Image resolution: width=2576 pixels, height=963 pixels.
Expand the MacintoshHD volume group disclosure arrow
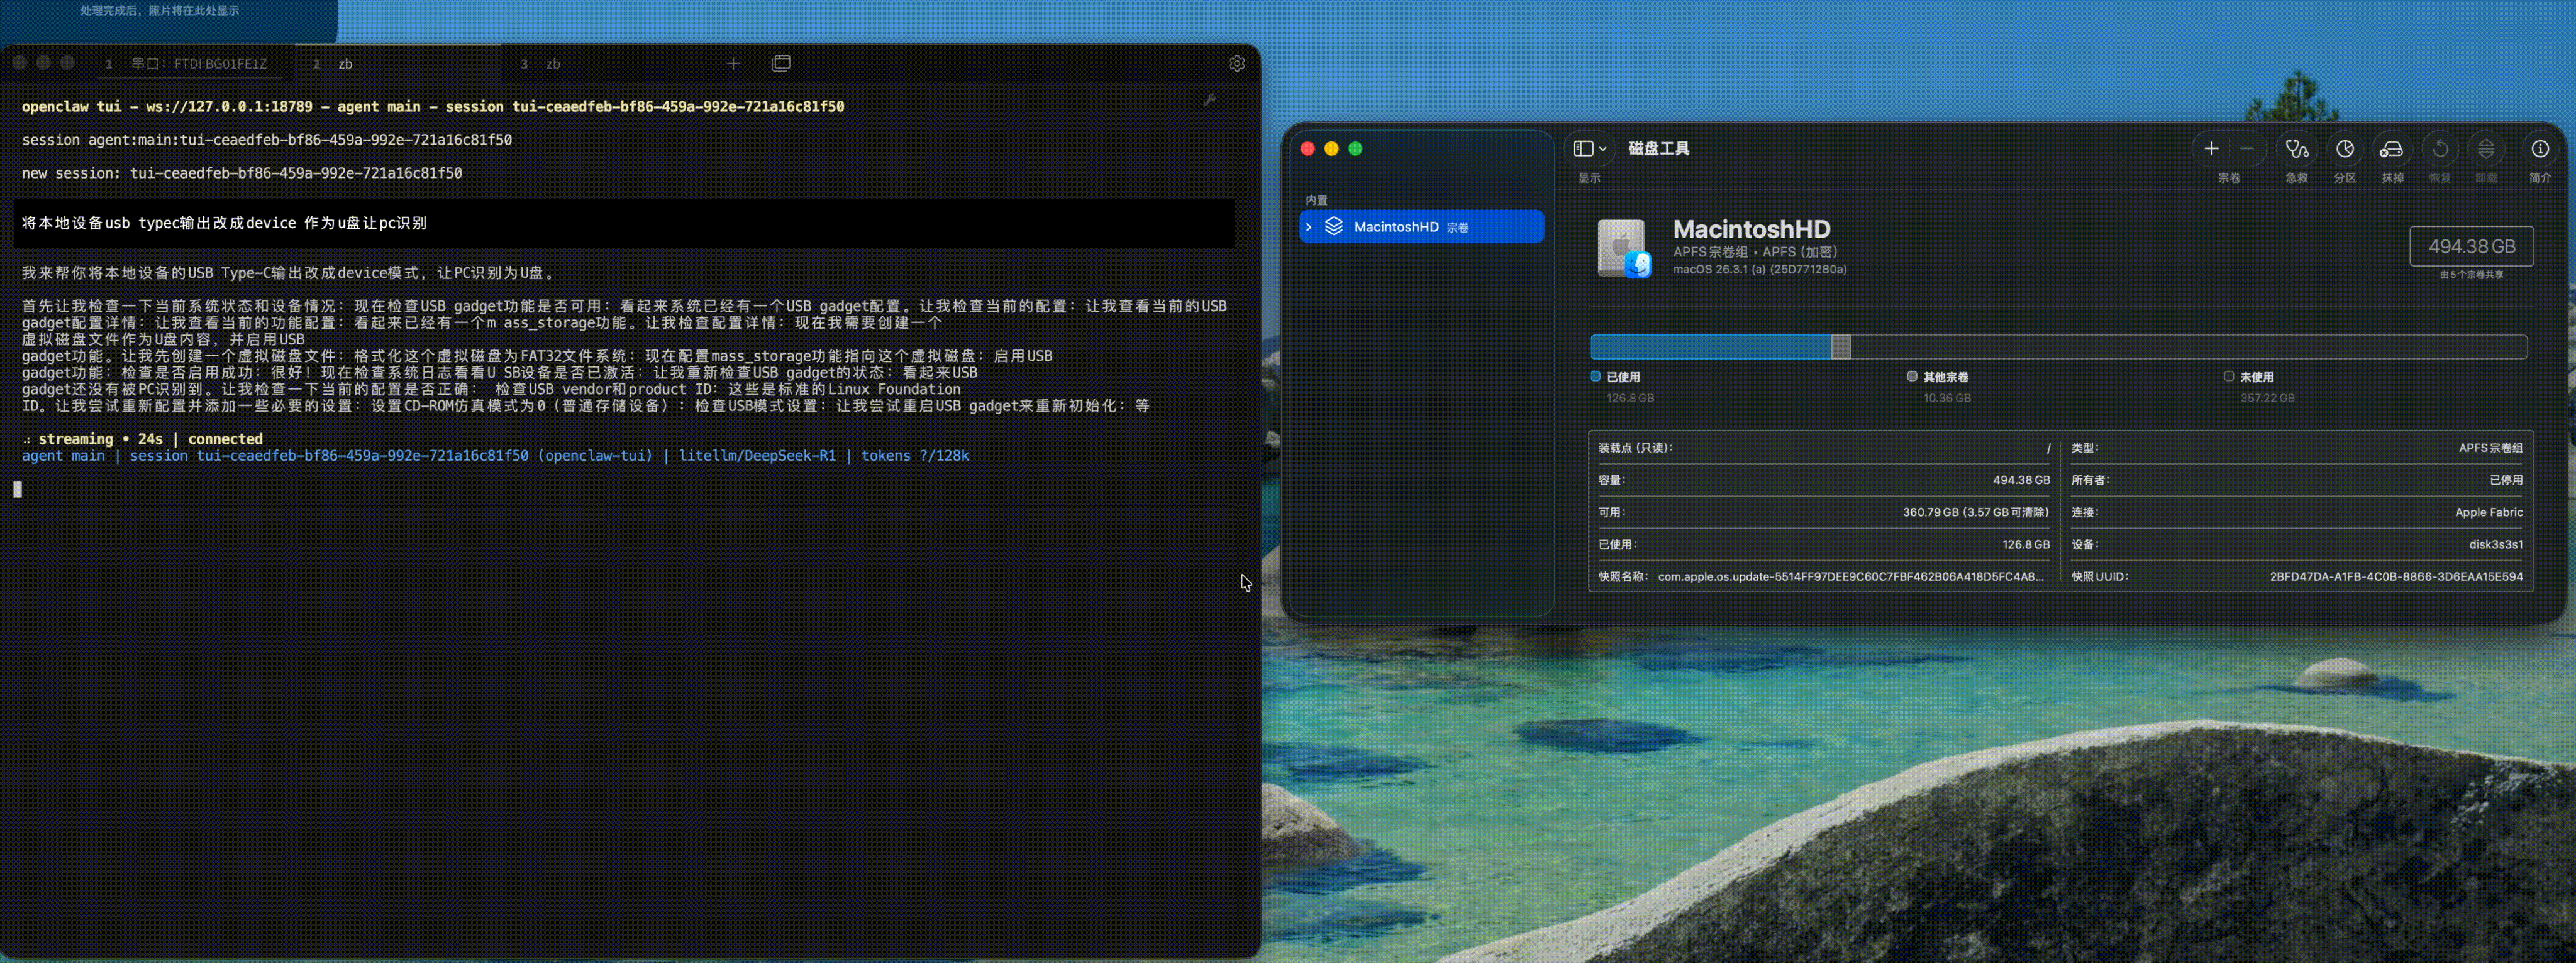tap(1309, 227)
